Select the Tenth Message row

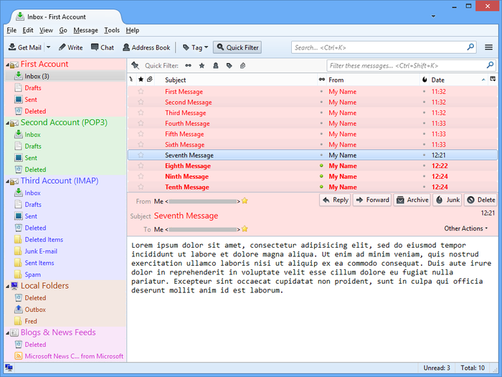[313, 187]
